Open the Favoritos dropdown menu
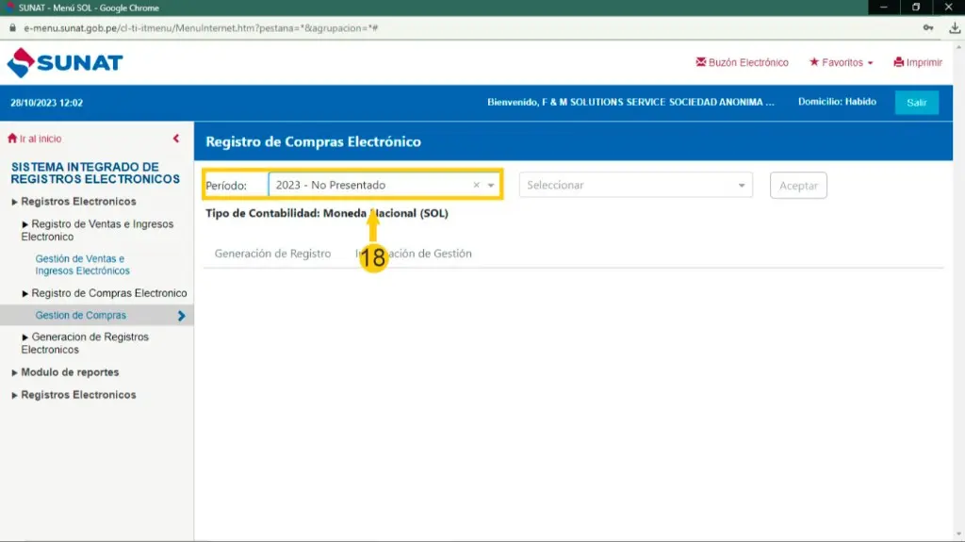Image resolution: width=965 pixels, height=542 pixels. coord(841,63)
